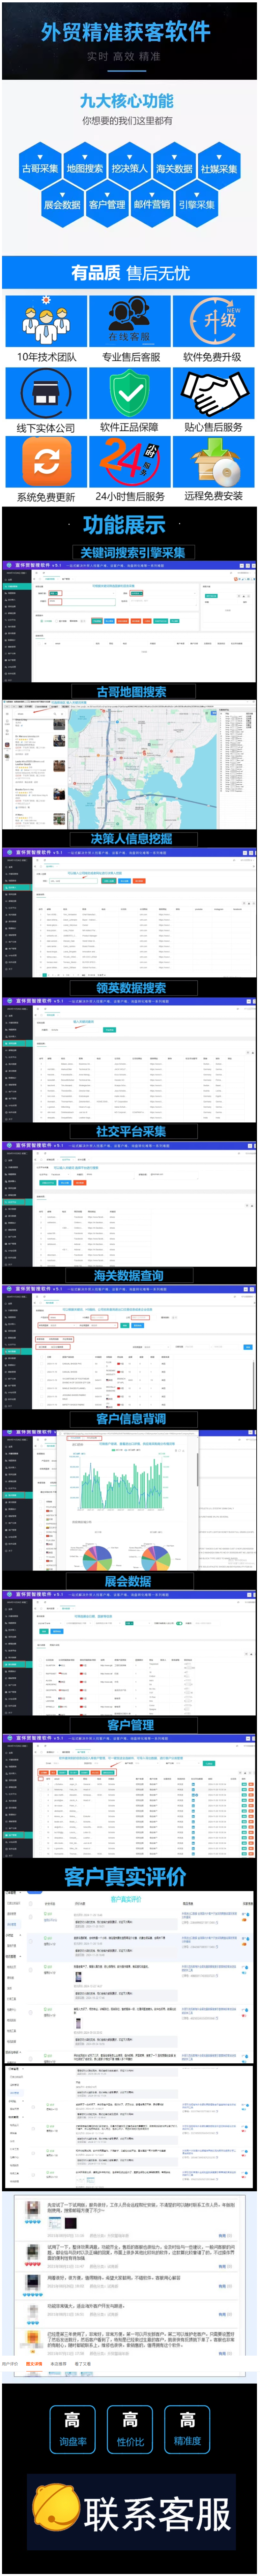Click the 引擎采集 hexagon

pyautogui.click(x=197, y=203)
